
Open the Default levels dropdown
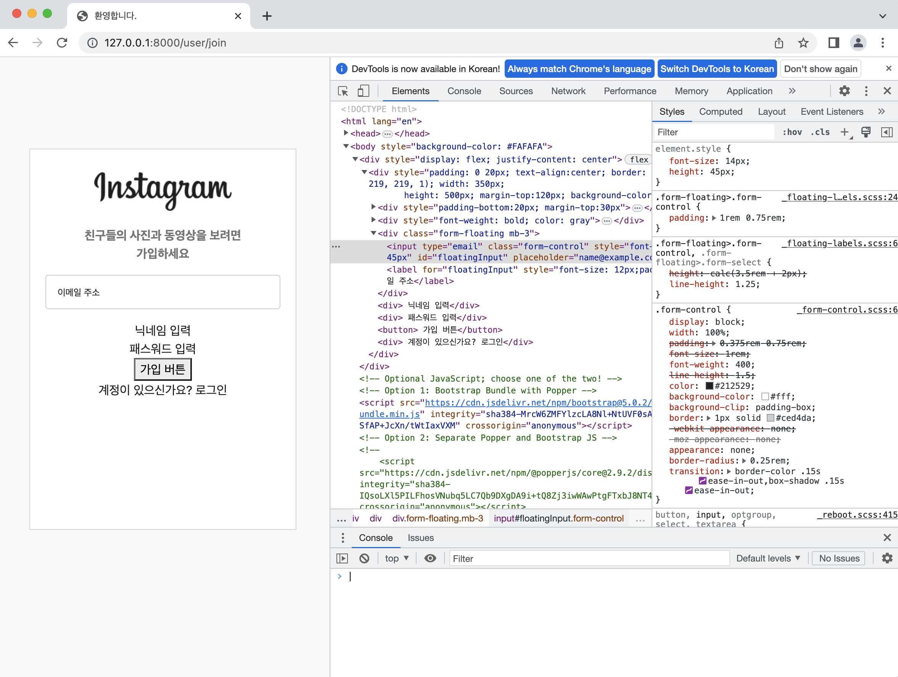pos(768,558)
